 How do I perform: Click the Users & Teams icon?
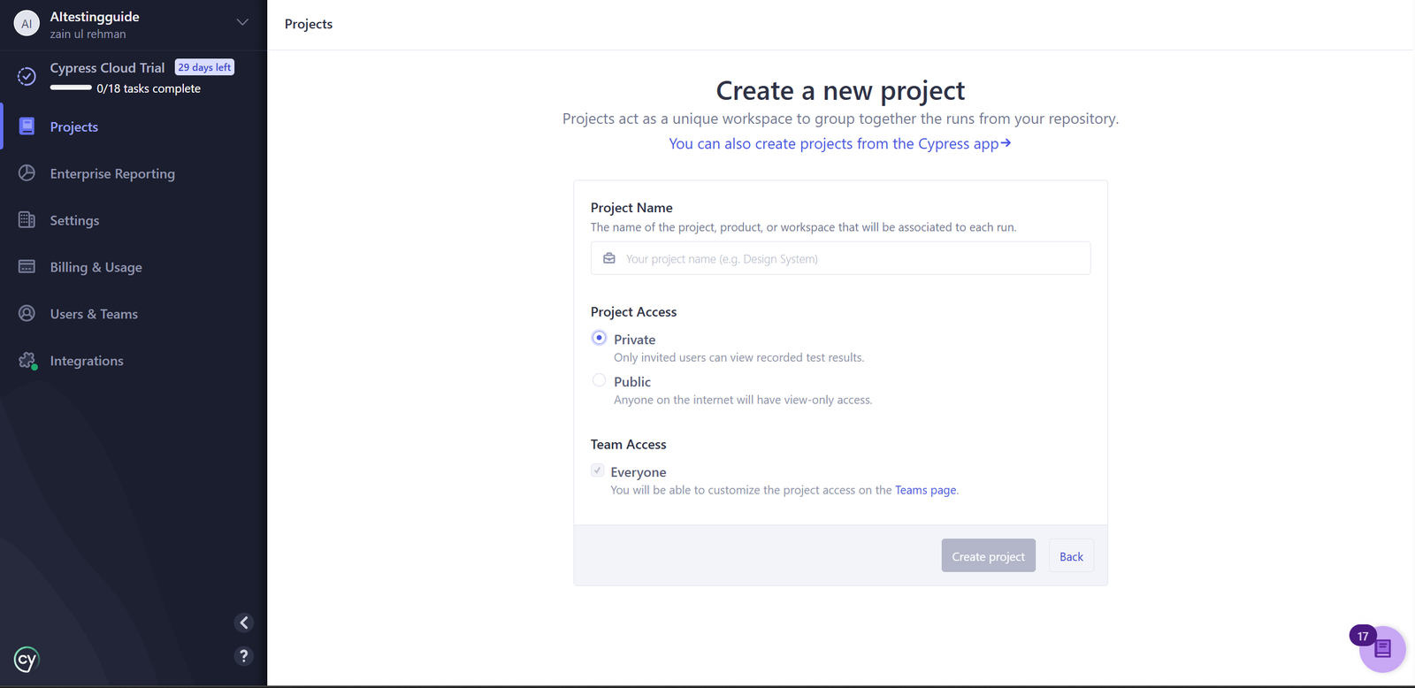[27, 314]
